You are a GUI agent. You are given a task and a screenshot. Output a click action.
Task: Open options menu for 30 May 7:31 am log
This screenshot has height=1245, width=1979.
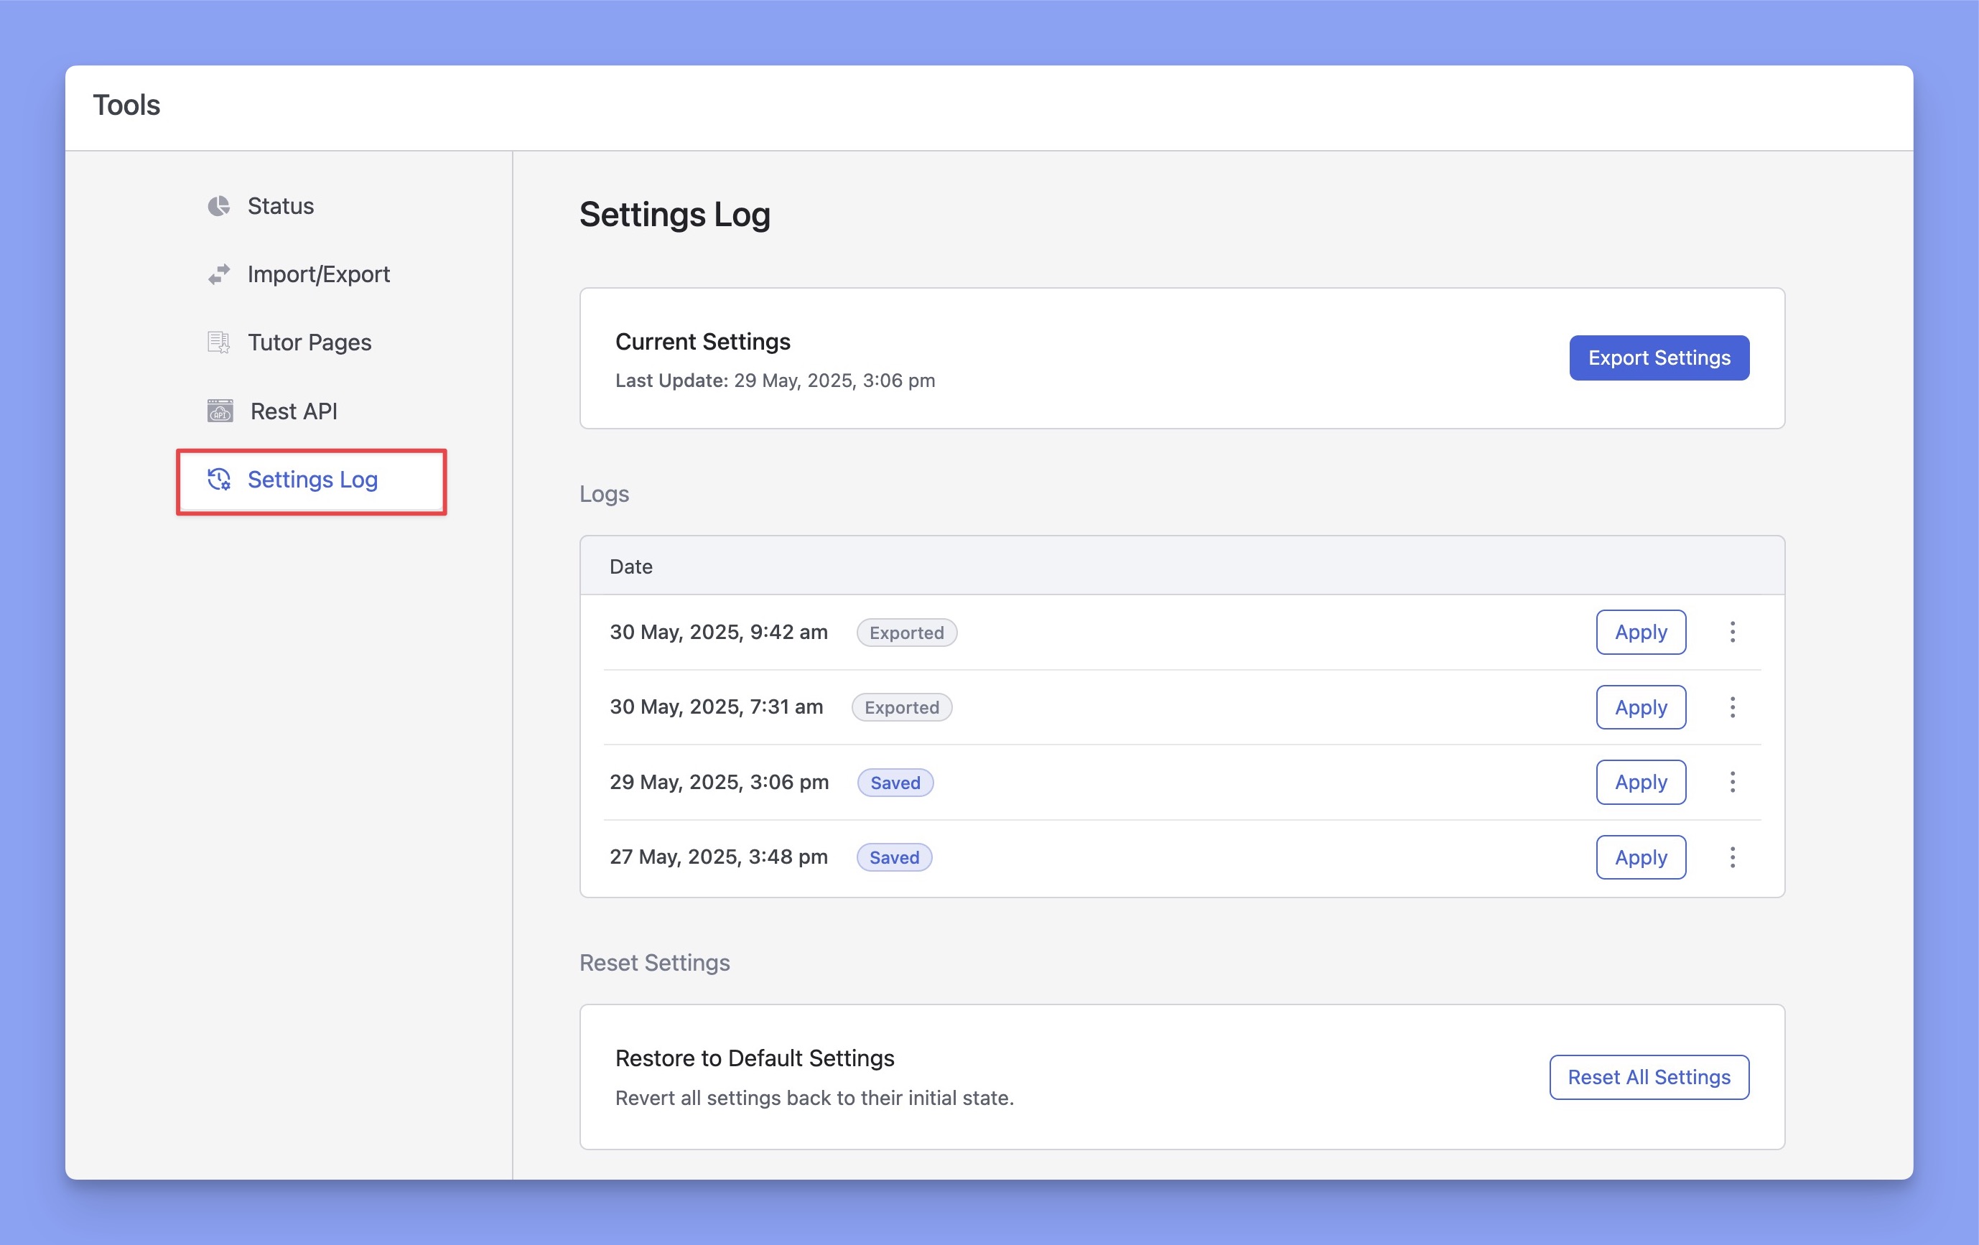coord(1733,707)
